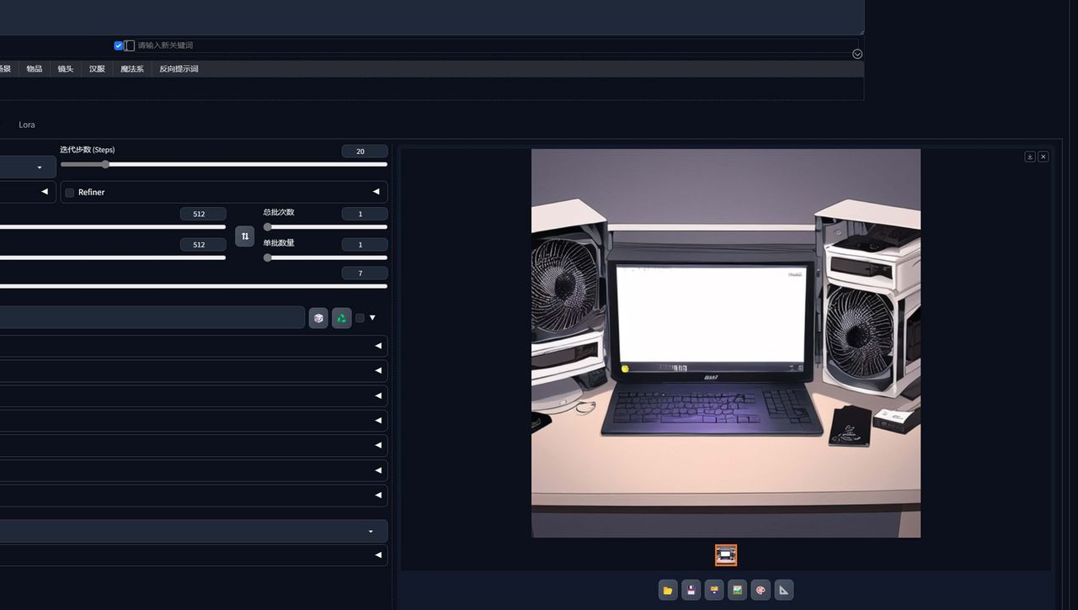Click the 总批次数 value field
1078x610 pixels.
coord(365,214)
